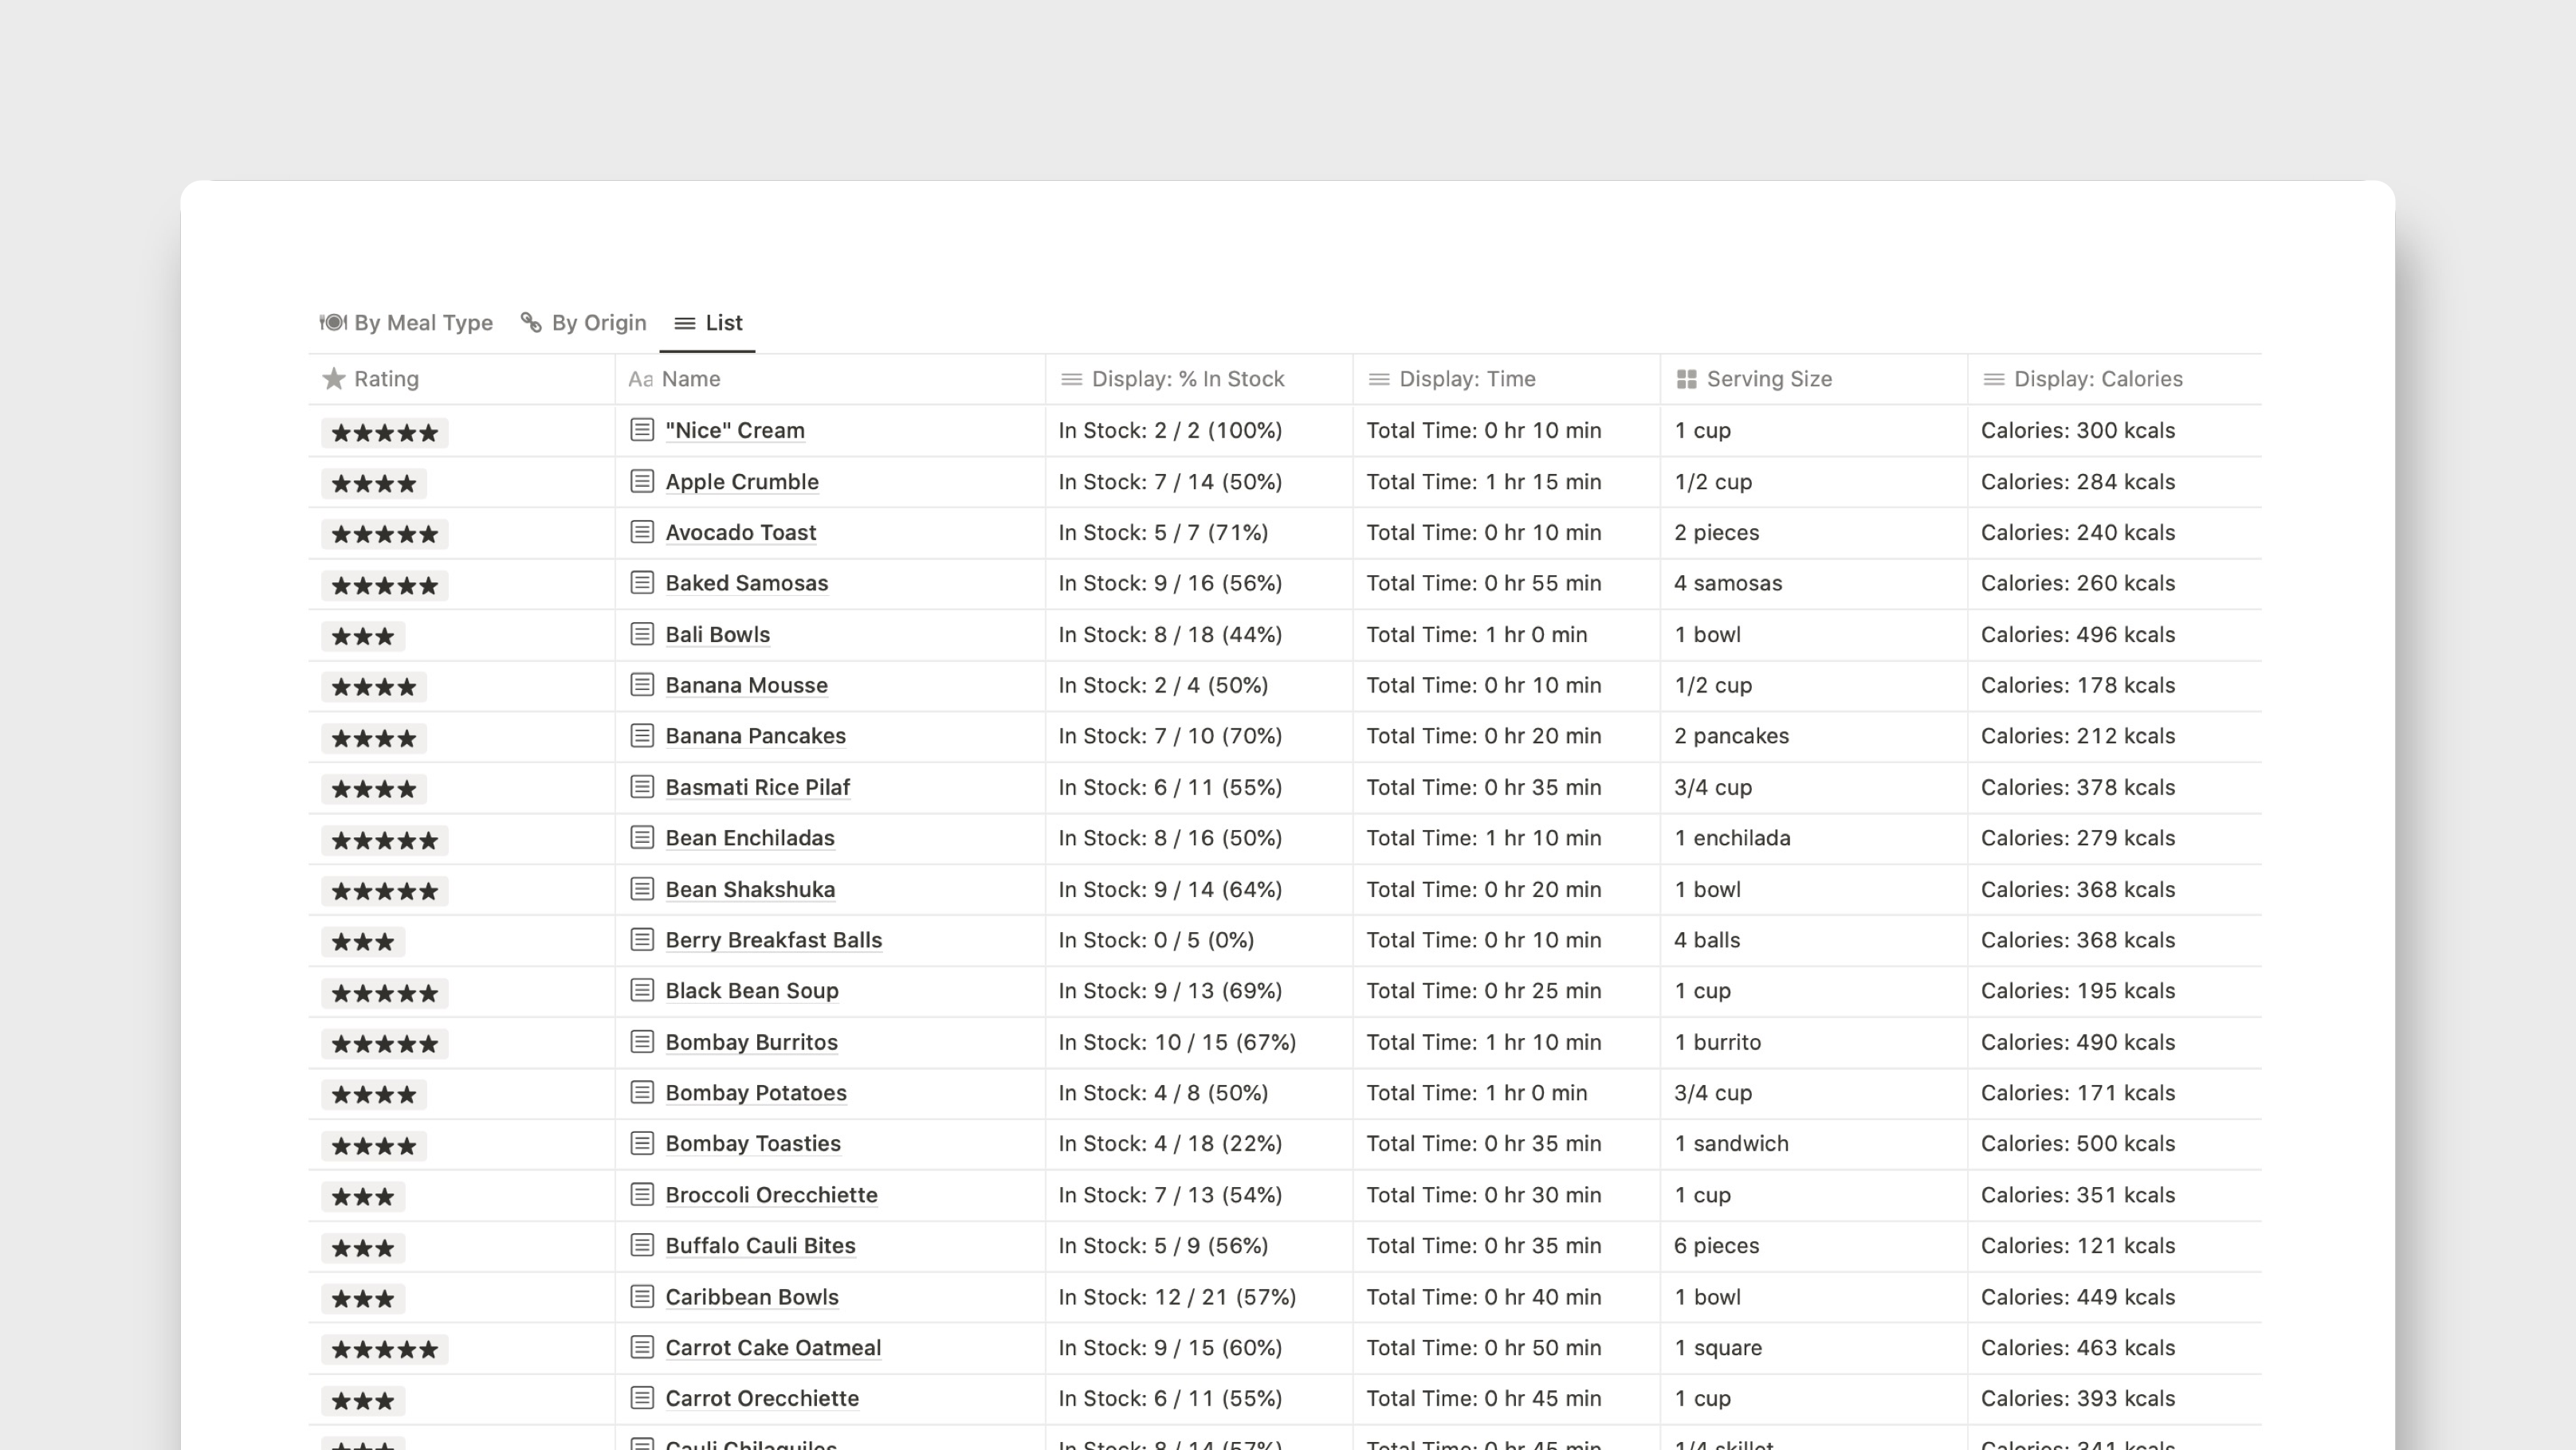The height and width of the screenshot is (1450, 2576).
Task: Click page icon next to Apple Crumble
Action: pos(642,480)
